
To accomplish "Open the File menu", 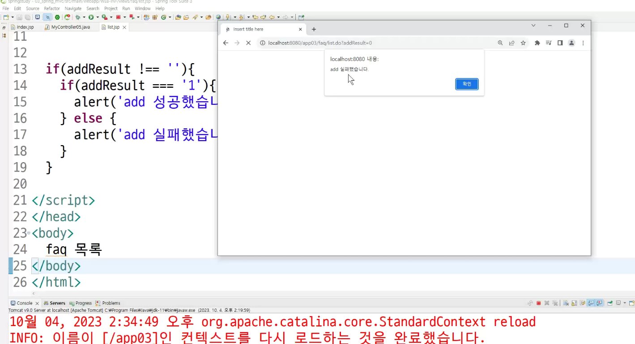I will [6, 9].
